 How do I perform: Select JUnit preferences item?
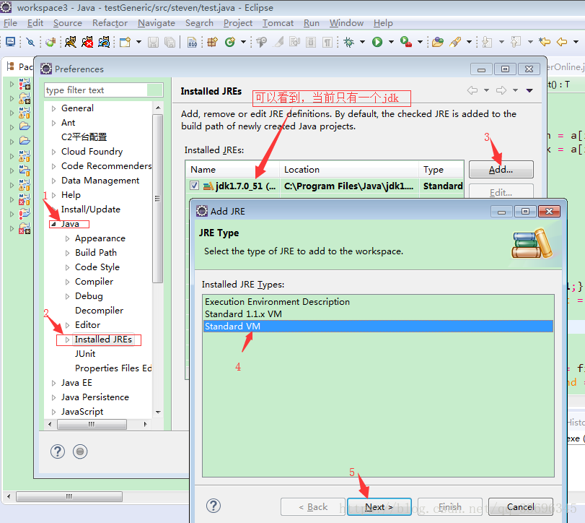coord(85,354)
